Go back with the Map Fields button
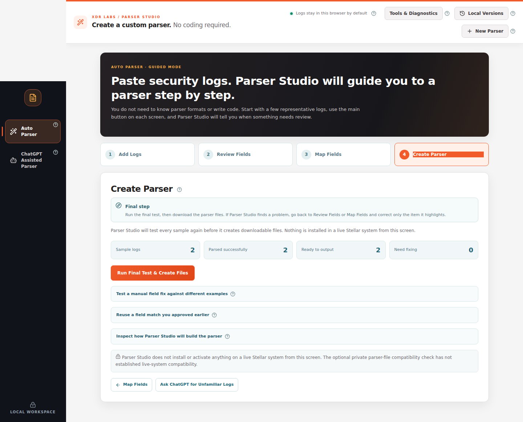 point(131,385)
